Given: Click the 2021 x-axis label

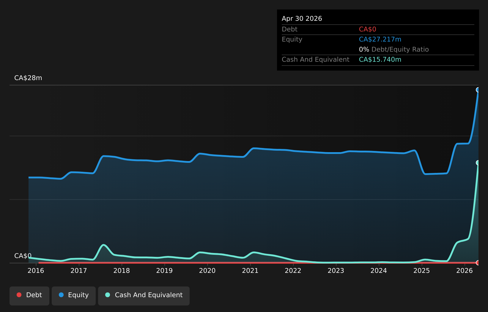Looking at the screenshot, I should (x=250, y=270).
